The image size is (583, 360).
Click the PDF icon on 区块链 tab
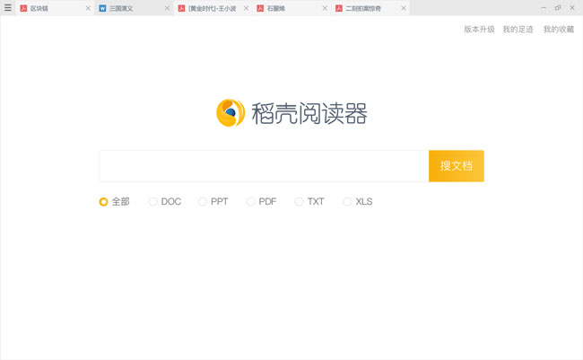click(x=23, y=8)
